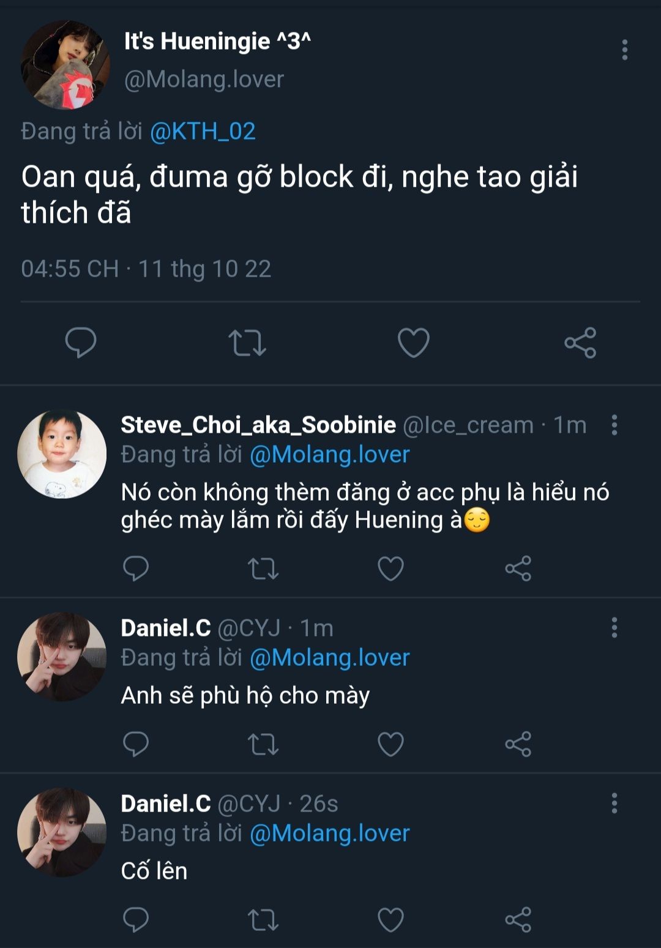The image size is (661, 948).
Task: Like Daniel.C's 'Anh sẽ phù hộ' reply
Action: (390, 744)
